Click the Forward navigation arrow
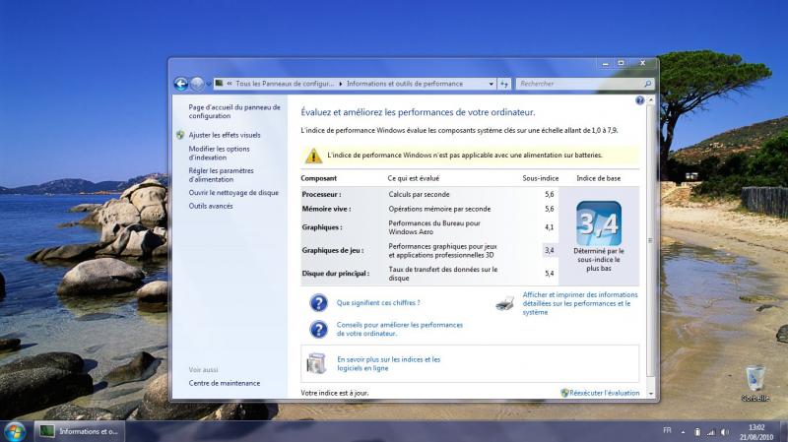Image resolution: width=788 pixels, height=442 pixels. pyautogui.click(x=196, y=84)
